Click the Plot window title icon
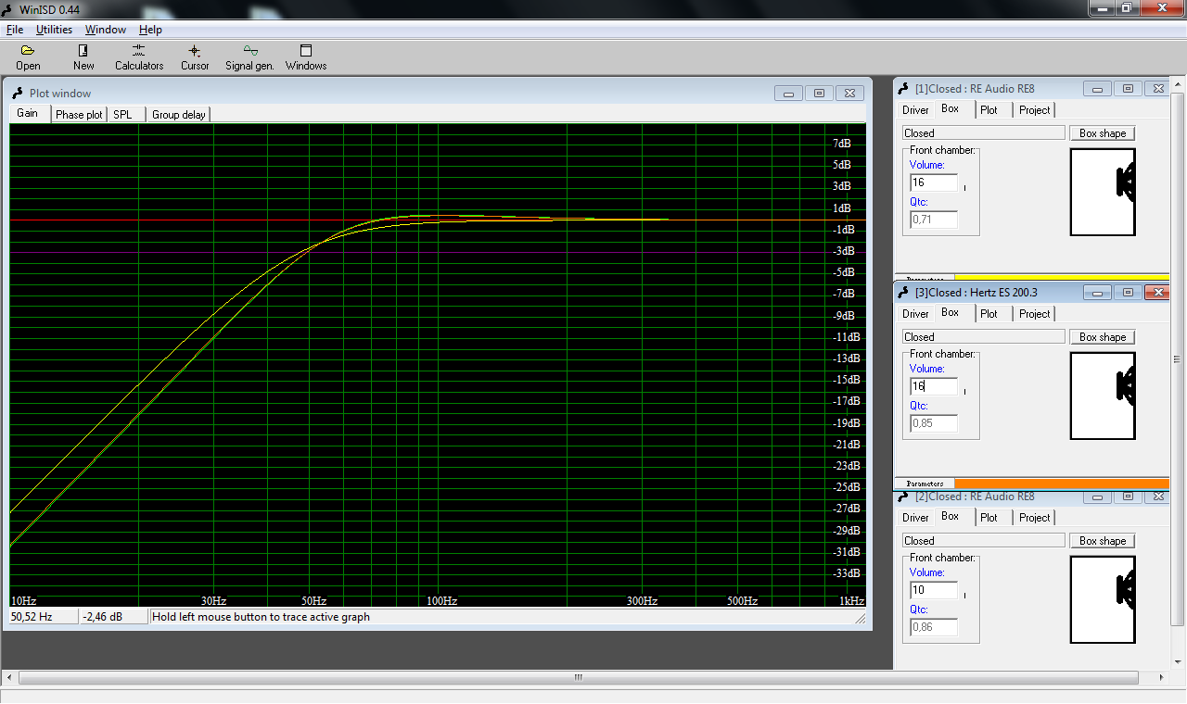 [x=18, y=93]
